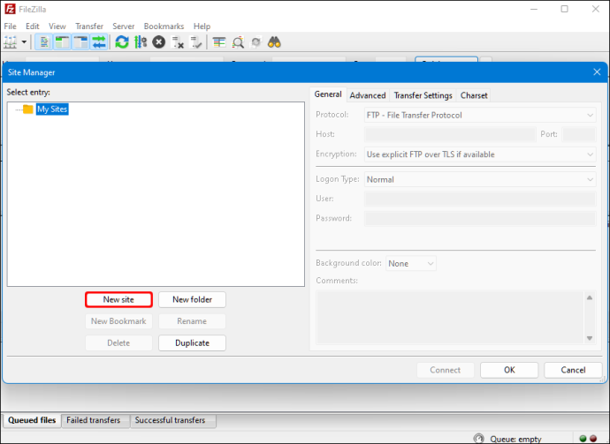
Task: Click the Delete button
Action: click(x=118, y=343)
